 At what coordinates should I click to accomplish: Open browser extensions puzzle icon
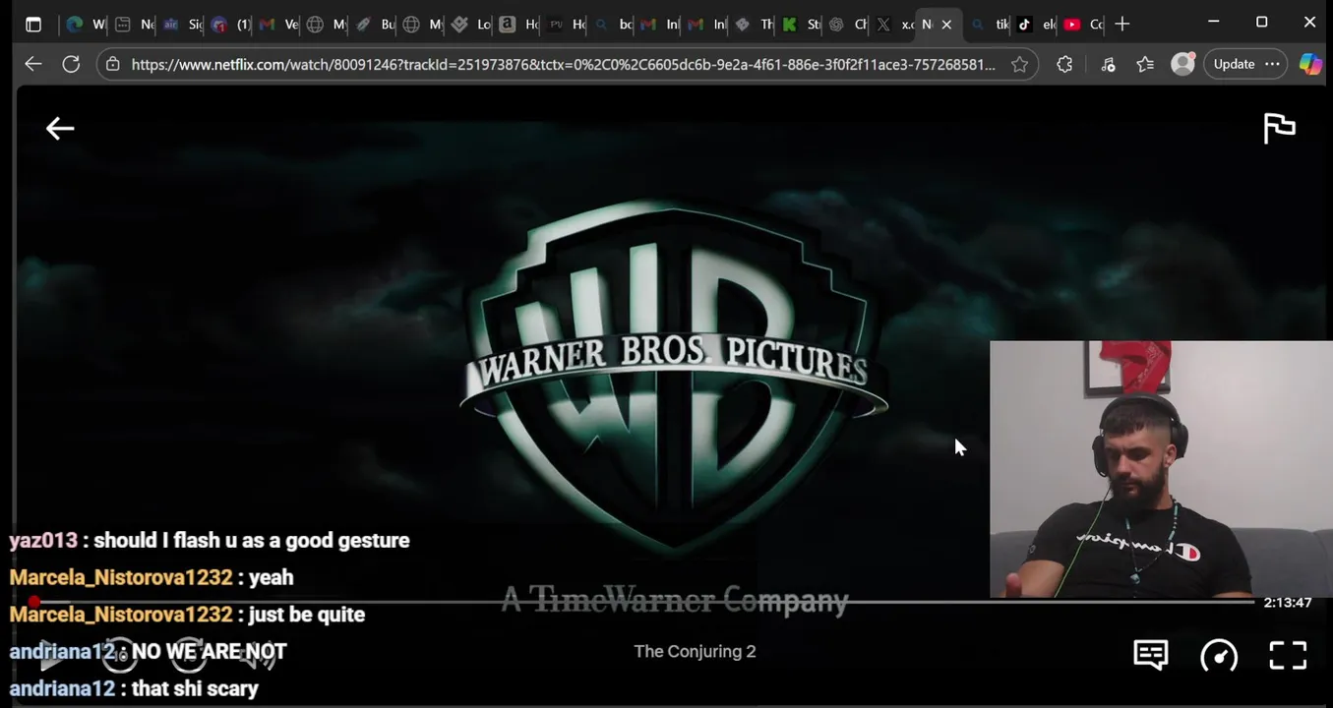(1064, 64)
